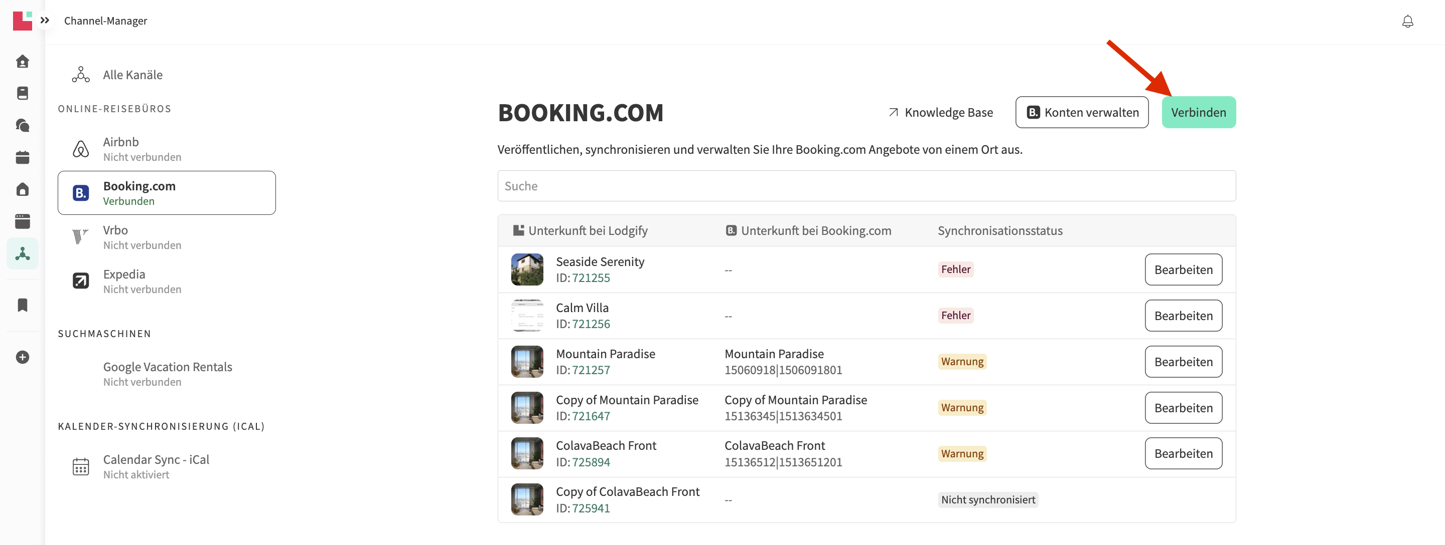This screenshot has width=1445, height=545.
Task: Click the calendar icon in left sidebar
Action: click(x=23, y=157)
